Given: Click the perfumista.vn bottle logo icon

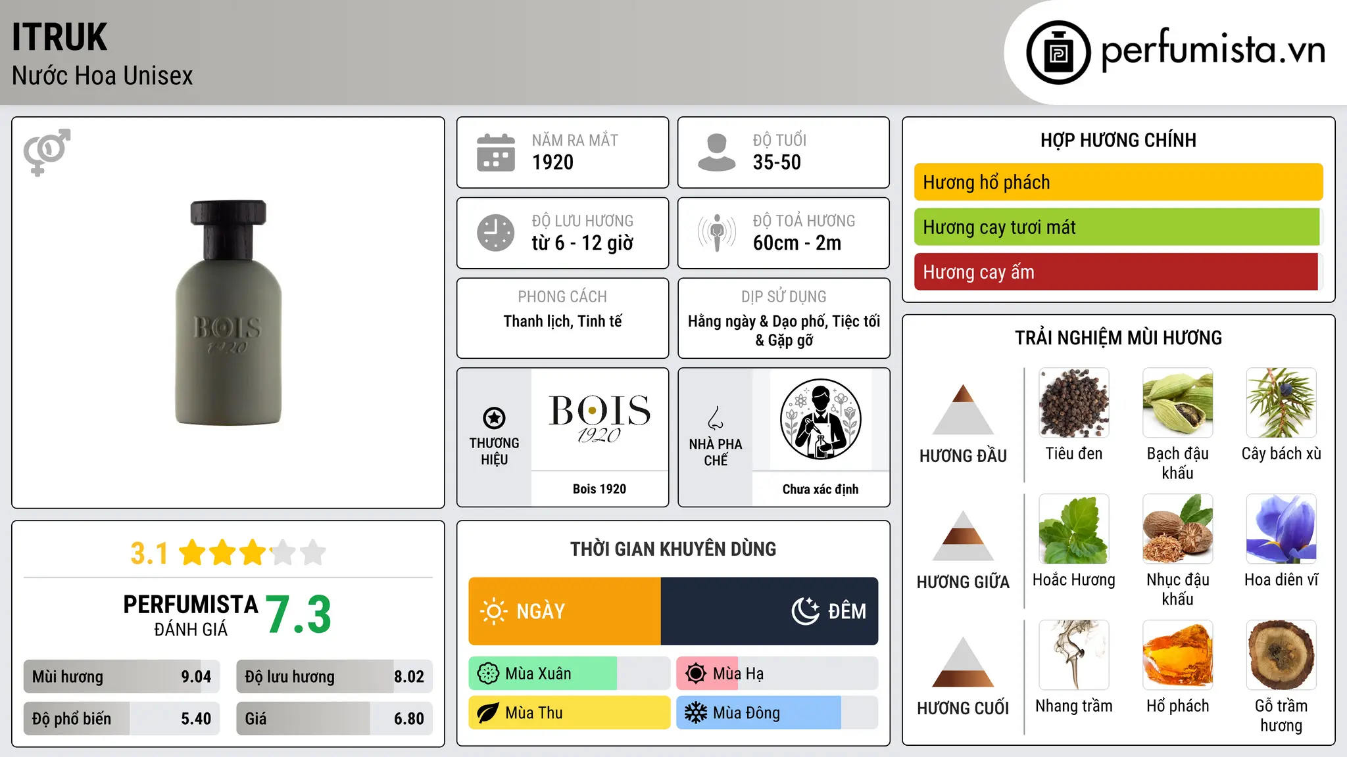Looking at the screenshot, I should 1058,53.
